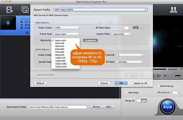Image resolution: width=183 pixels, height=120 pixels.
Task: Click OK to confirm settings
Action: (121, 83)
